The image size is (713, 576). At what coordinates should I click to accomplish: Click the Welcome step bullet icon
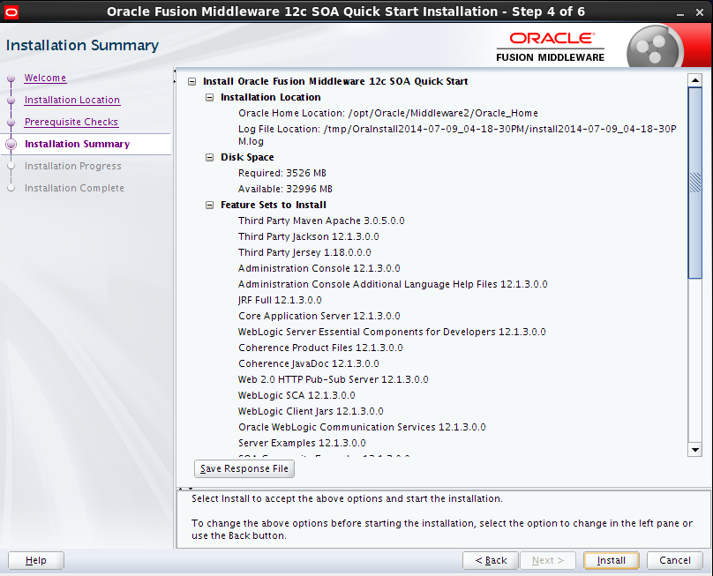[x=11, y=79]
